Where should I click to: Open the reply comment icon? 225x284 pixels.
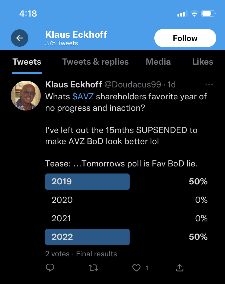click(50, 268)
